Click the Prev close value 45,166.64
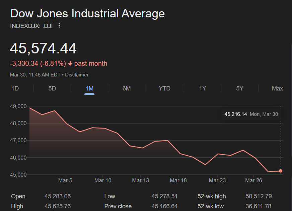Screen dimensions: 292x211 [x=165, y=206]
